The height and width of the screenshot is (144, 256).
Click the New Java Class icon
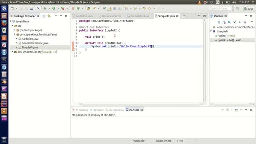78,8
